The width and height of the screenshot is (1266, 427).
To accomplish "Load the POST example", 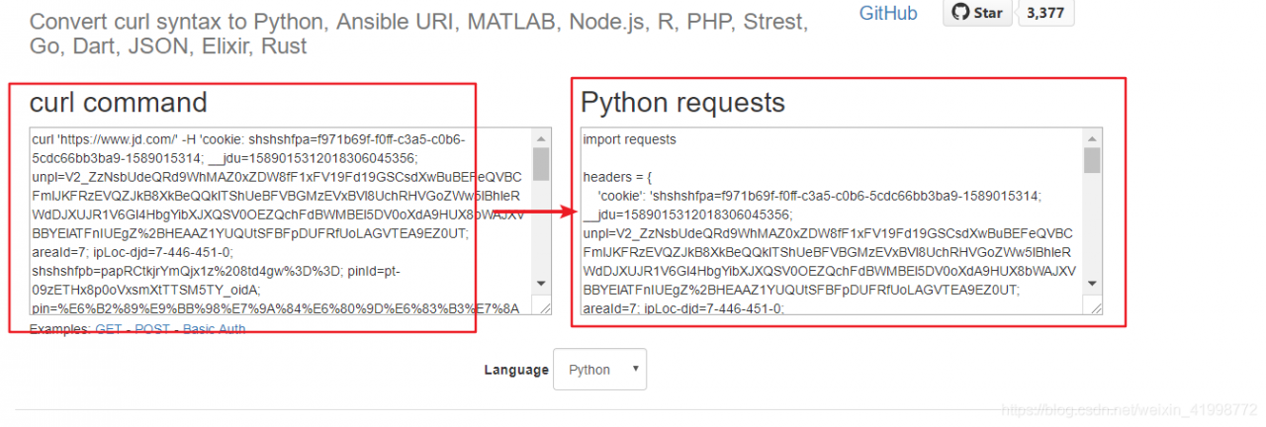I will (153, 328).
